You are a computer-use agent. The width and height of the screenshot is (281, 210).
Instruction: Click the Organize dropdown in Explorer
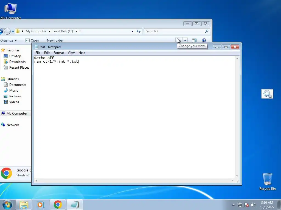(x=9, y=40)
